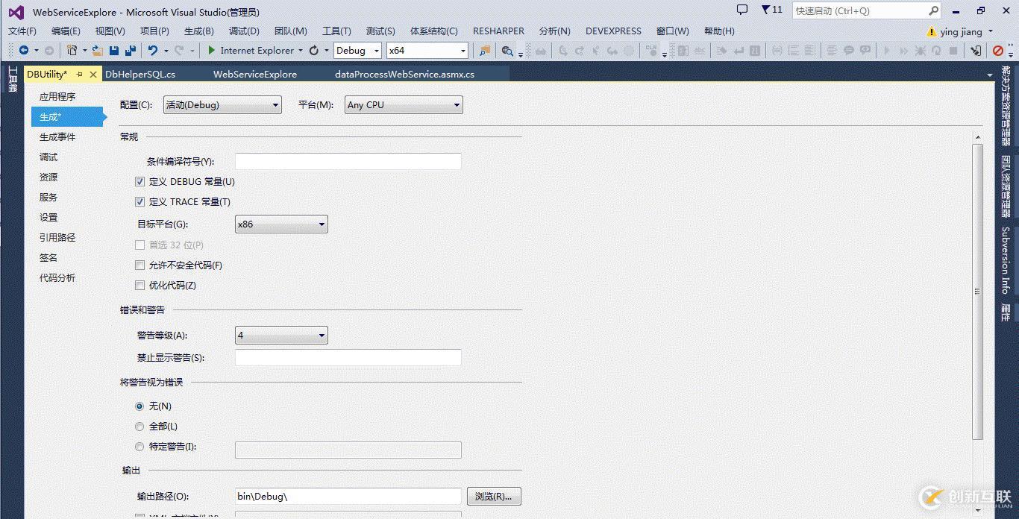1019x519 pixels.
Task: Click the Quick Launch magnifier icon
Action: (x=933, y=10)
